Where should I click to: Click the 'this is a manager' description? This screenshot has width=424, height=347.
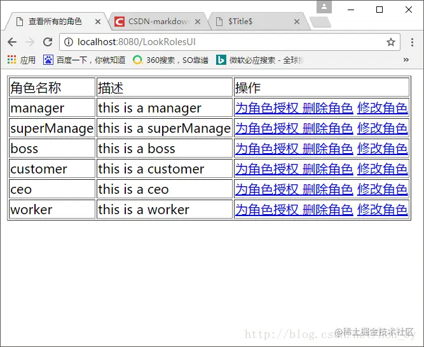(x=165, y=107)
